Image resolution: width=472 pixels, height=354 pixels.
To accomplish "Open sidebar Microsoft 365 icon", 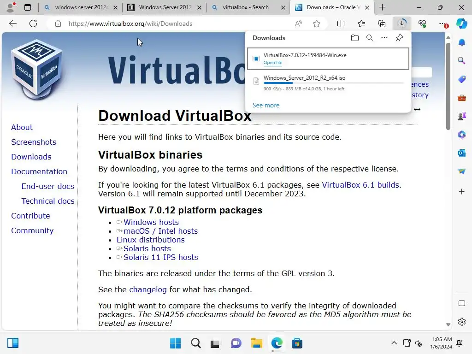I will 462,135.
